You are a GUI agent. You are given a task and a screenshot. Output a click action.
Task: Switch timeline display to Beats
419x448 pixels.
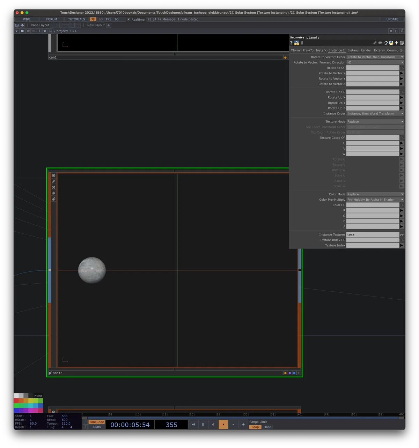[97, 427]
